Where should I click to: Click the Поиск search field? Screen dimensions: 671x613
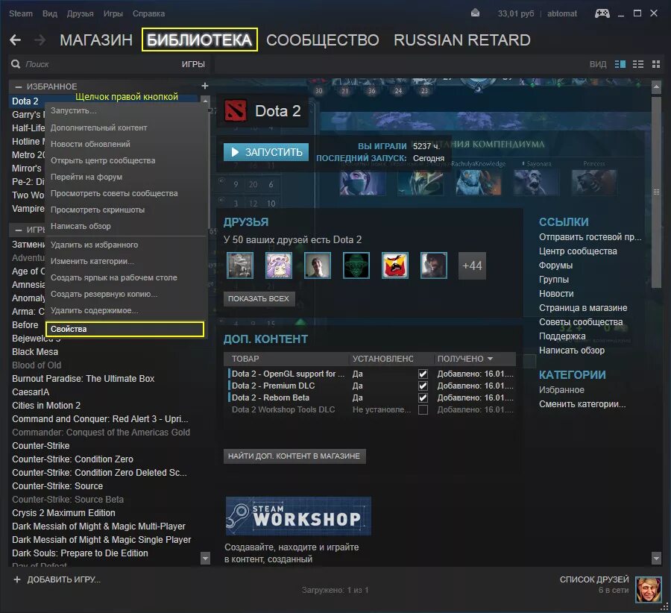(94, 64)
